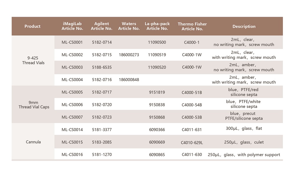
Task: Click the 9mm Thread Vial Caps cell
Action: click(33, 105)
